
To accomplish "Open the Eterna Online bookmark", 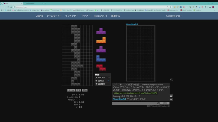I will click(45, 10).
